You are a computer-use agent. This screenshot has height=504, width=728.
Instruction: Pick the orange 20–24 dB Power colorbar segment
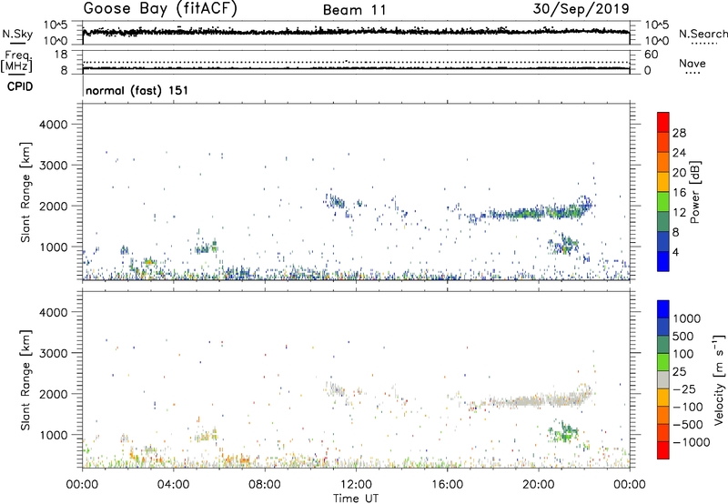click(663, 162)
